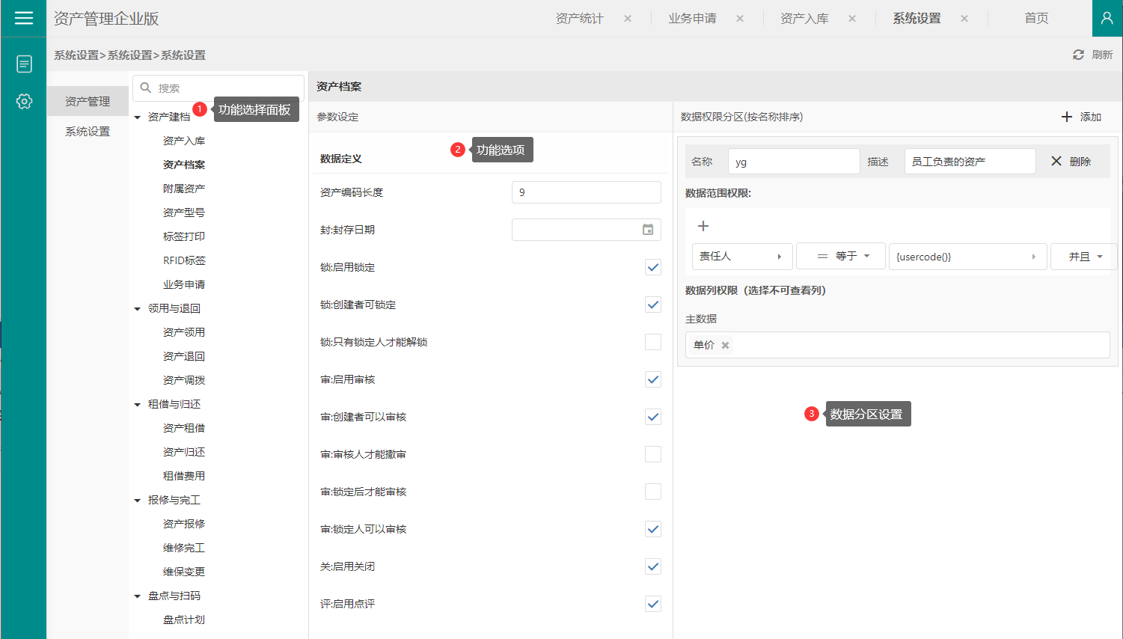Image resolution: width=1123 pixels, height=639 pixels.
Task: Click the document icon in left sidebar
Action: click(x=24, y=64)
